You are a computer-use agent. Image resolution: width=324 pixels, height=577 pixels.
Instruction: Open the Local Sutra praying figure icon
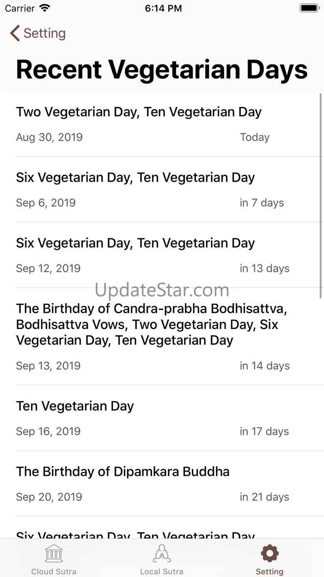(162, 554)
